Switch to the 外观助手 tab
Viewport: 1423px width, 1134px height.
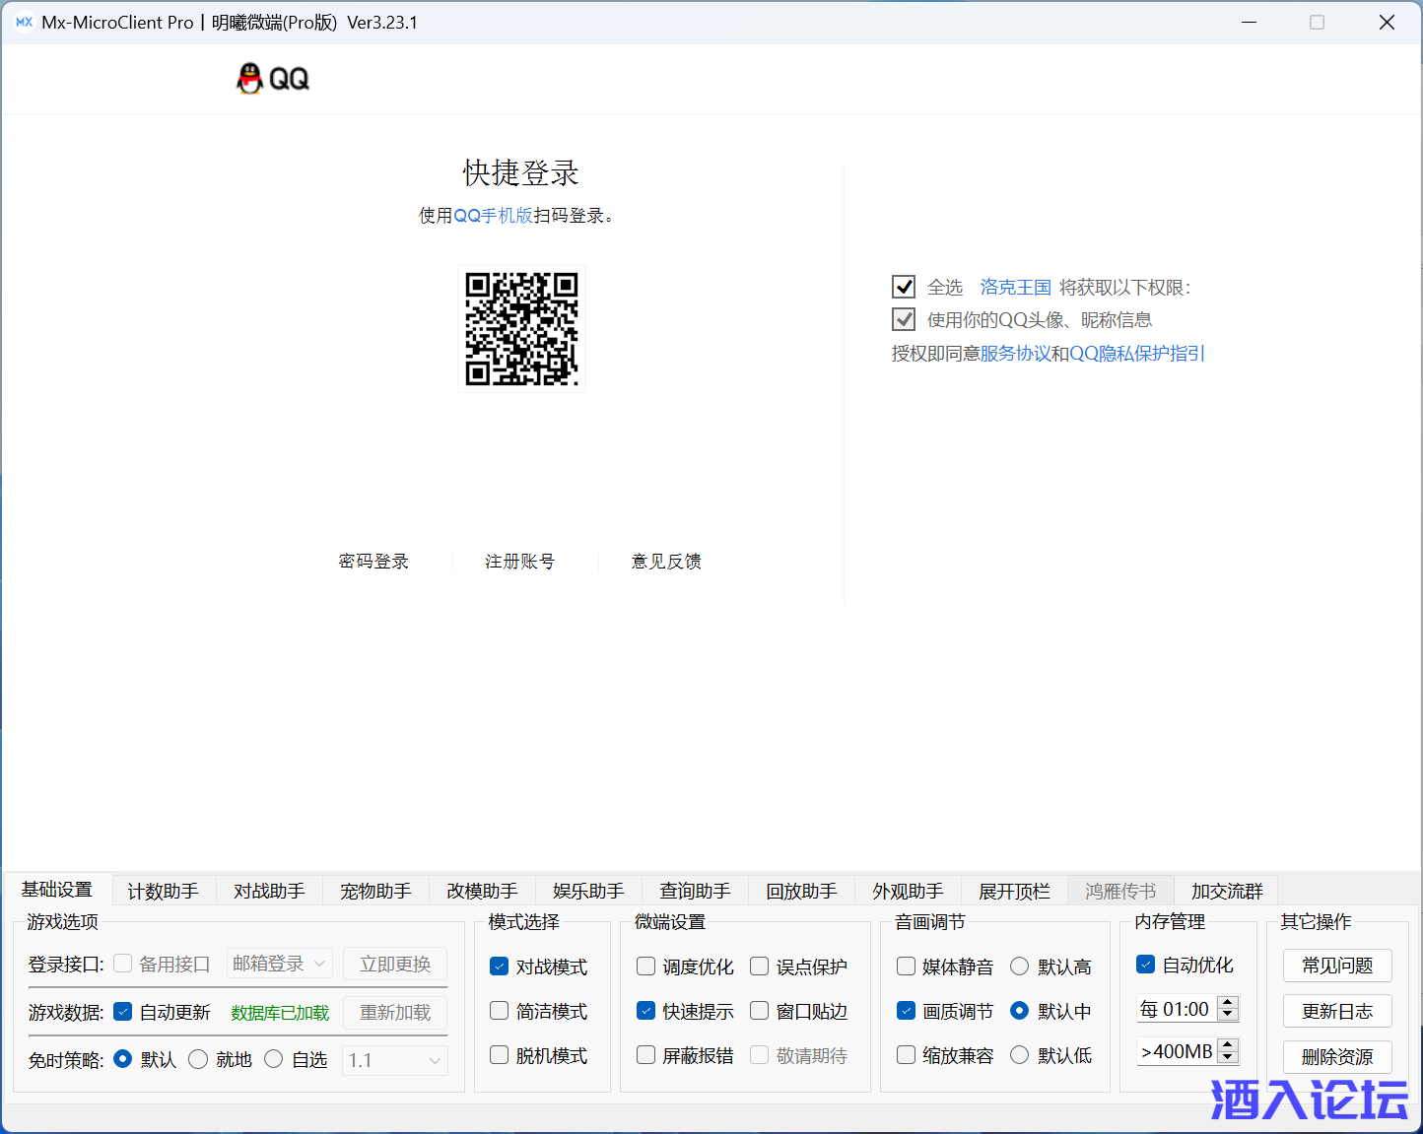tap(908, 891)
